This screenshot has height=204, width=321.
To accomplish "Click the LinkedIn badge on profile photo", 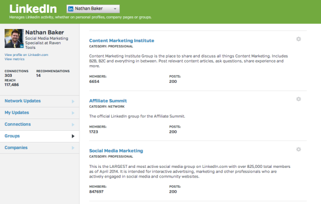I will [21, 46].
